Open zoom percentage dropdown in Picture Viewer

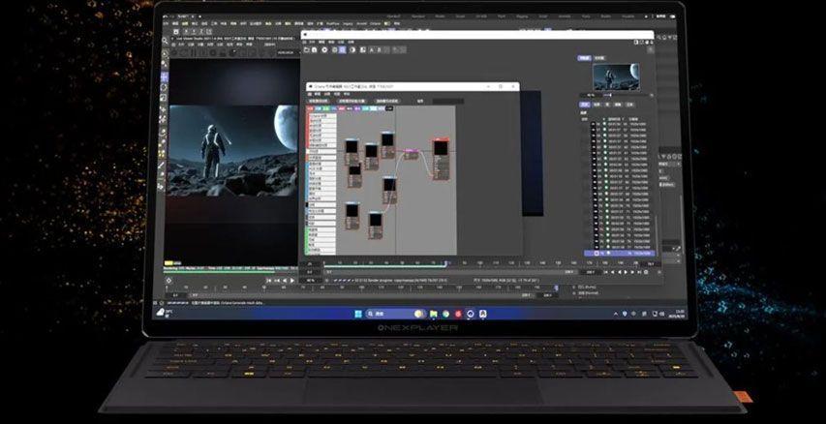312,280
